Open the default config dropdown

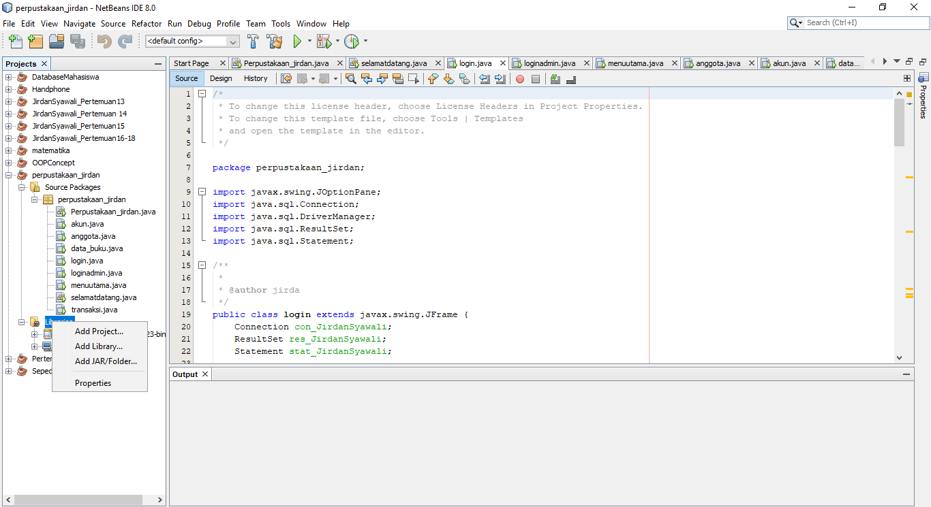tap(232, 42)
